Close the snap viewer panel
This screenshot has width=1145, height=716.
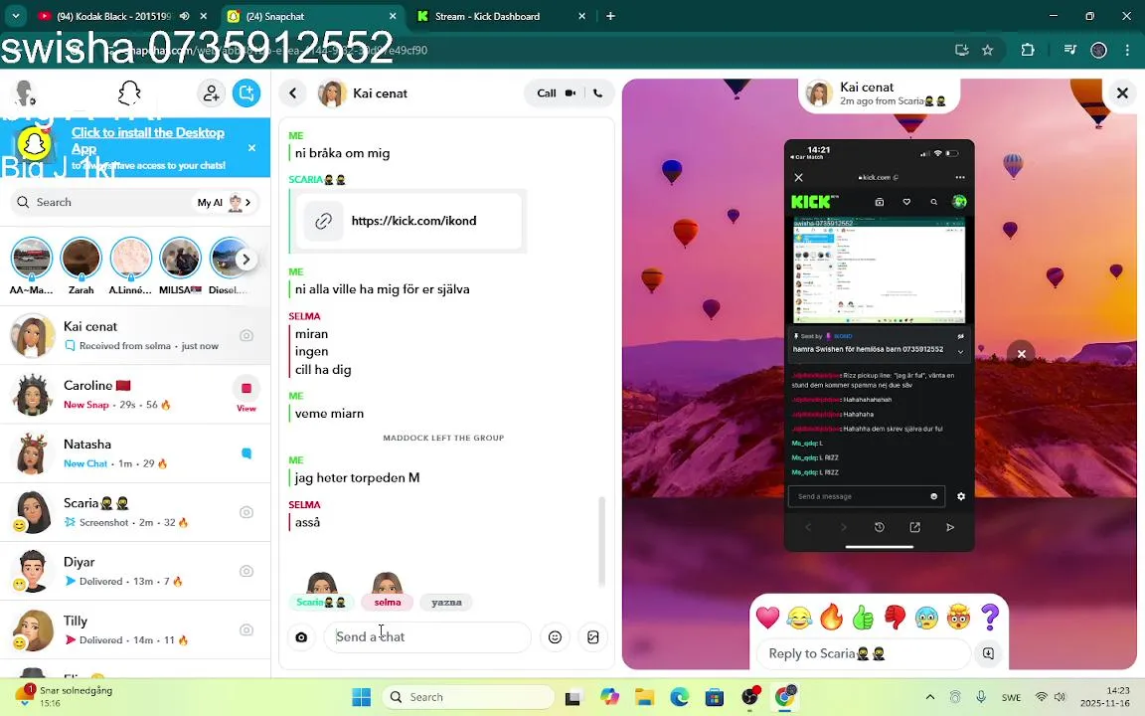click(x=1122, y=92)
